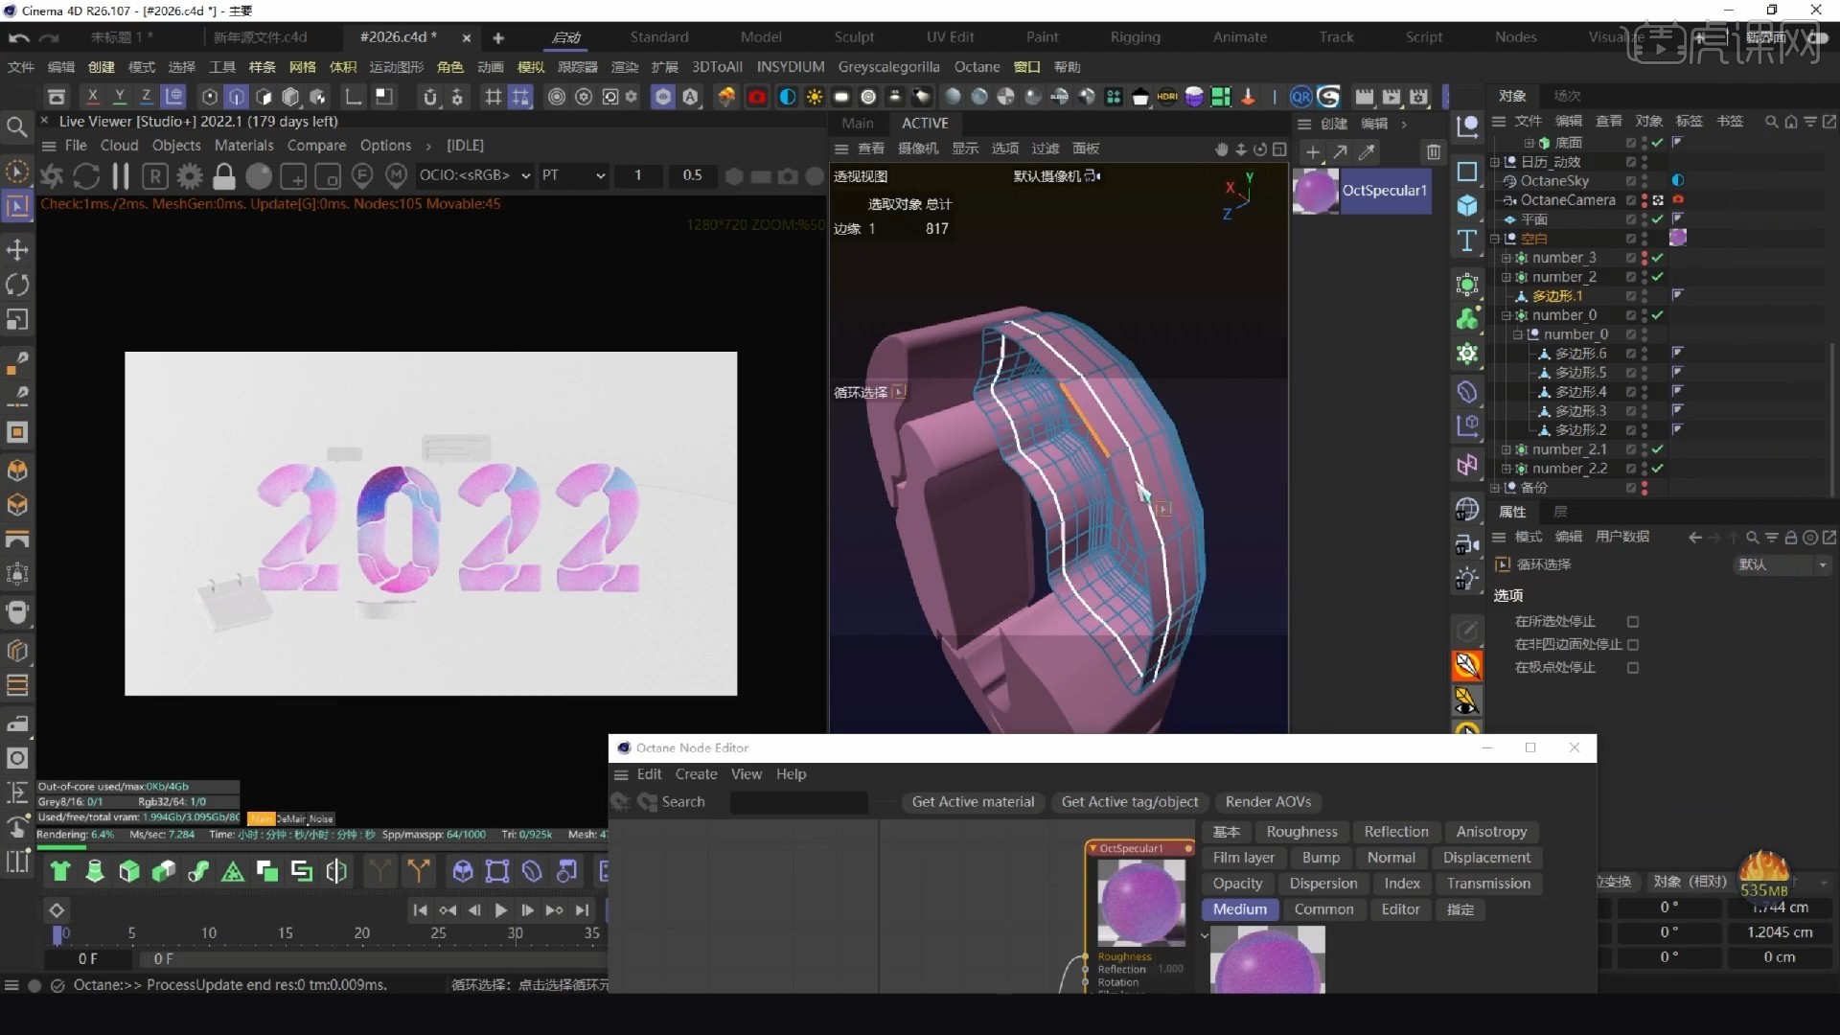Collapse number_0 child null node
Viewport: 1840px width, 1035px height.
pyautogui.click(x=1517, y=334)
